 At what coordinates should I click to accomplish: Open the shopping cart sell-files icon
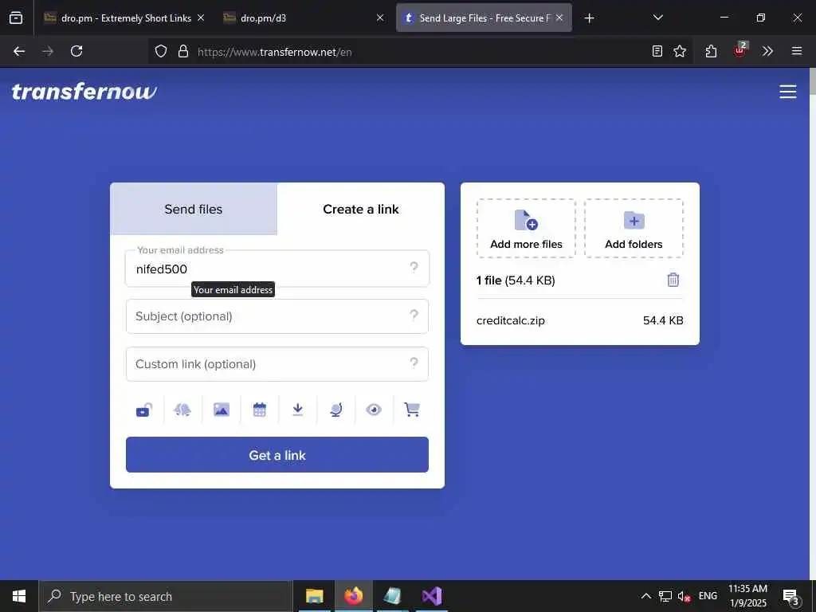(412, 410)
